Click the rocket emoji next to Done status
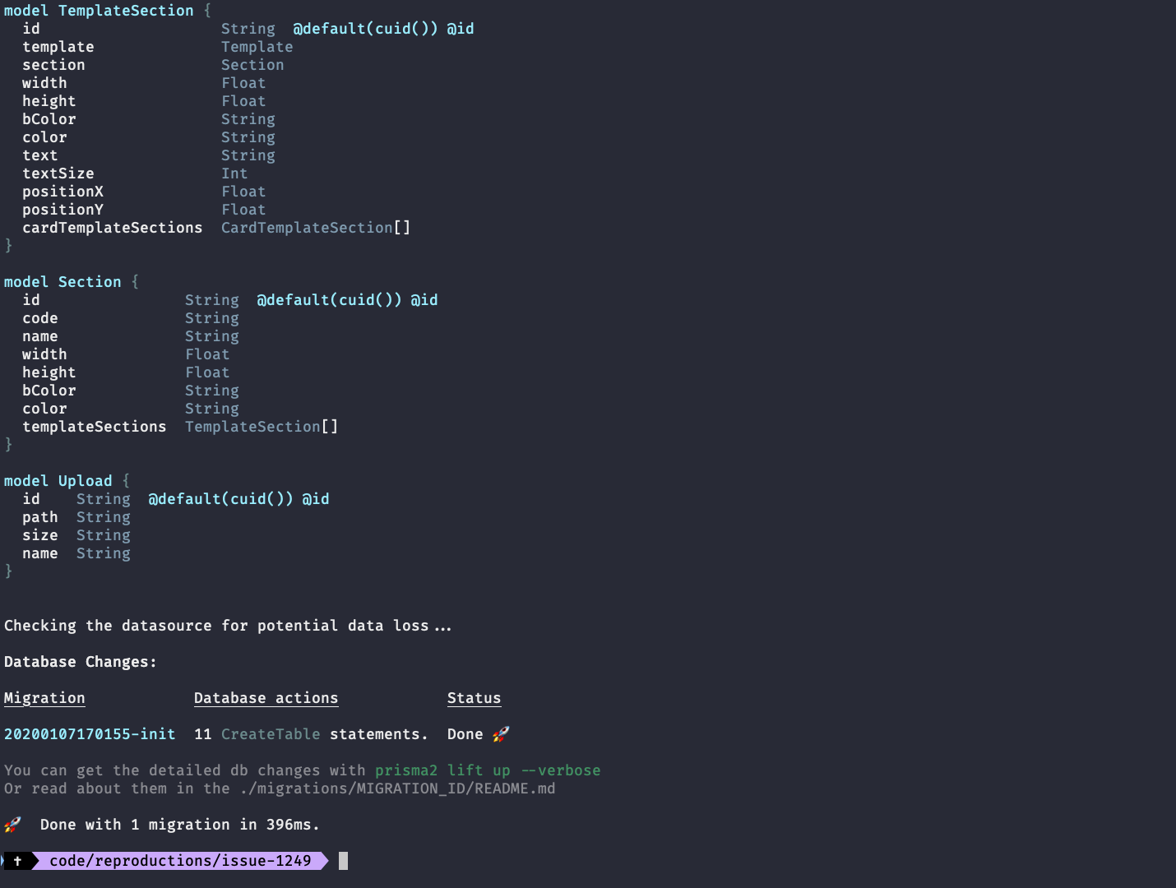 point(500,733)
